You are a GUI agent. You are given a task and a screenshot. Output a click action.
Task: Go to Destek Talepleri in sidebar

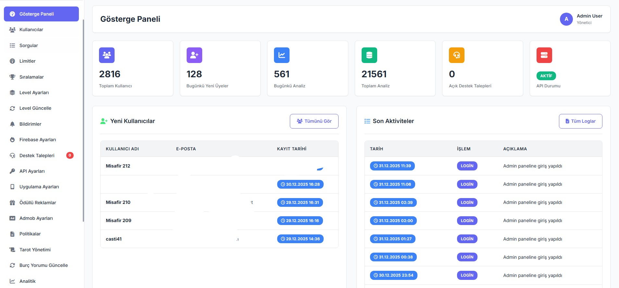[x=37, y=156]
